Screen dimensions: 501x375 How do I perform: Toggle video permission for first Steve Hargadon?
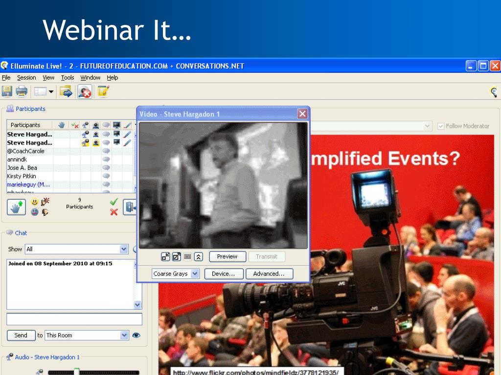coord(95,134)
